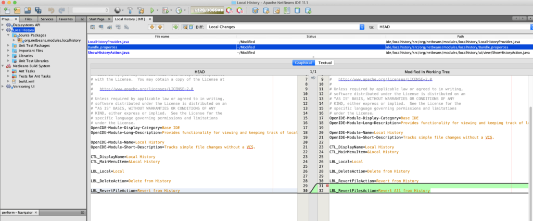Click the Build Project hammer icon
Image resolution: width=533 pixels, height=221 pixels.
(129, 10)
